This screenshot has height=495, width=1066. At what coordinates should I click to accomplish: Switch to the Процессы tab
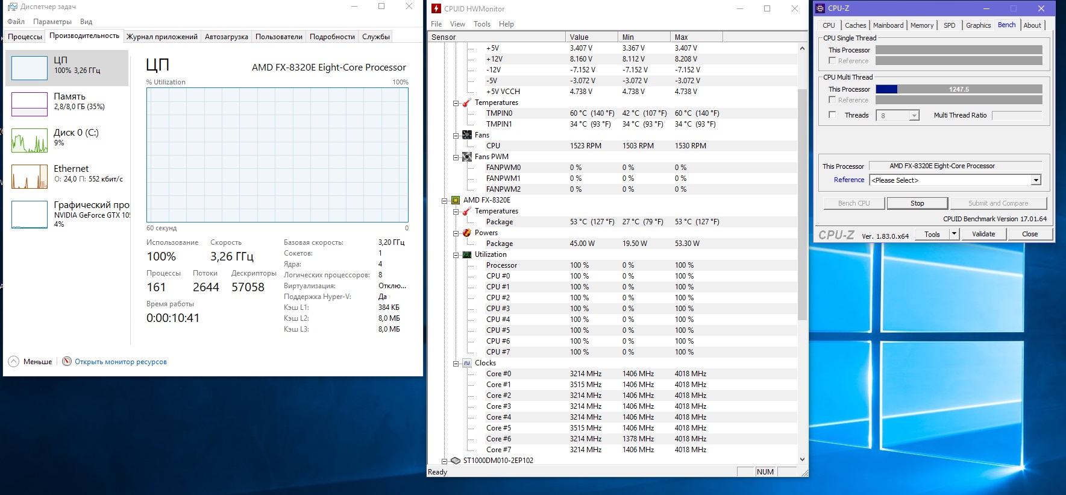click(25, 37)
